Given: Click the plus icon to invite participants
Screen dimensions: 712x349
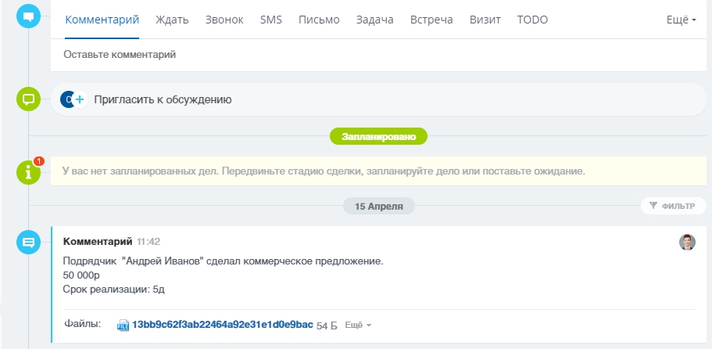Looking at the screenshot, I should [x=79, y=99].
